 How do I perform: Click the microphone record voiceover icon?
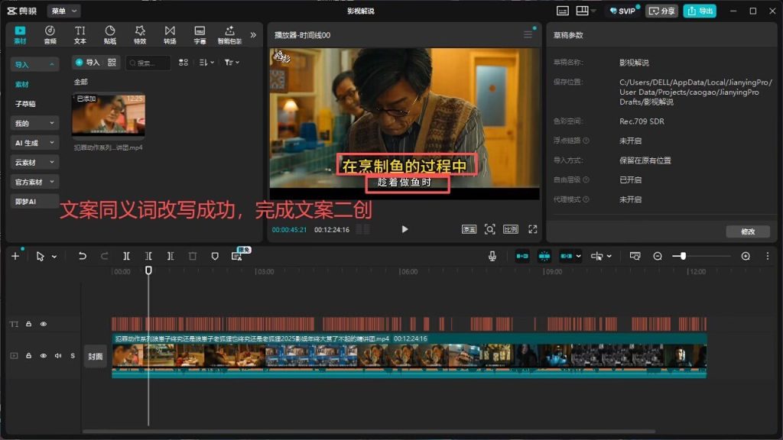coord(492,256)
